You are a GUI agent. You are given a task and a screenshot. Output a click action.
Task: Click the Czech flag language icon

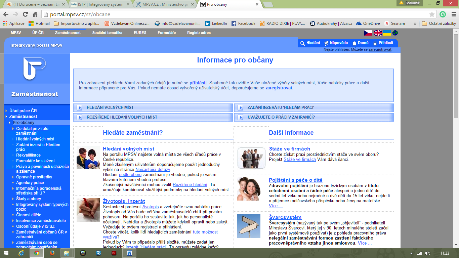coord(368,33)
